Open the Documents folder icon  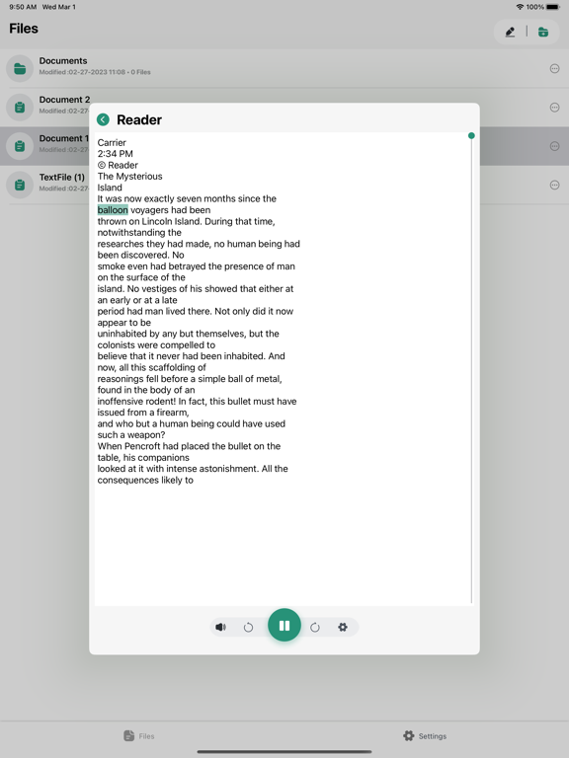pyautogui.click(x=20, y=69)
